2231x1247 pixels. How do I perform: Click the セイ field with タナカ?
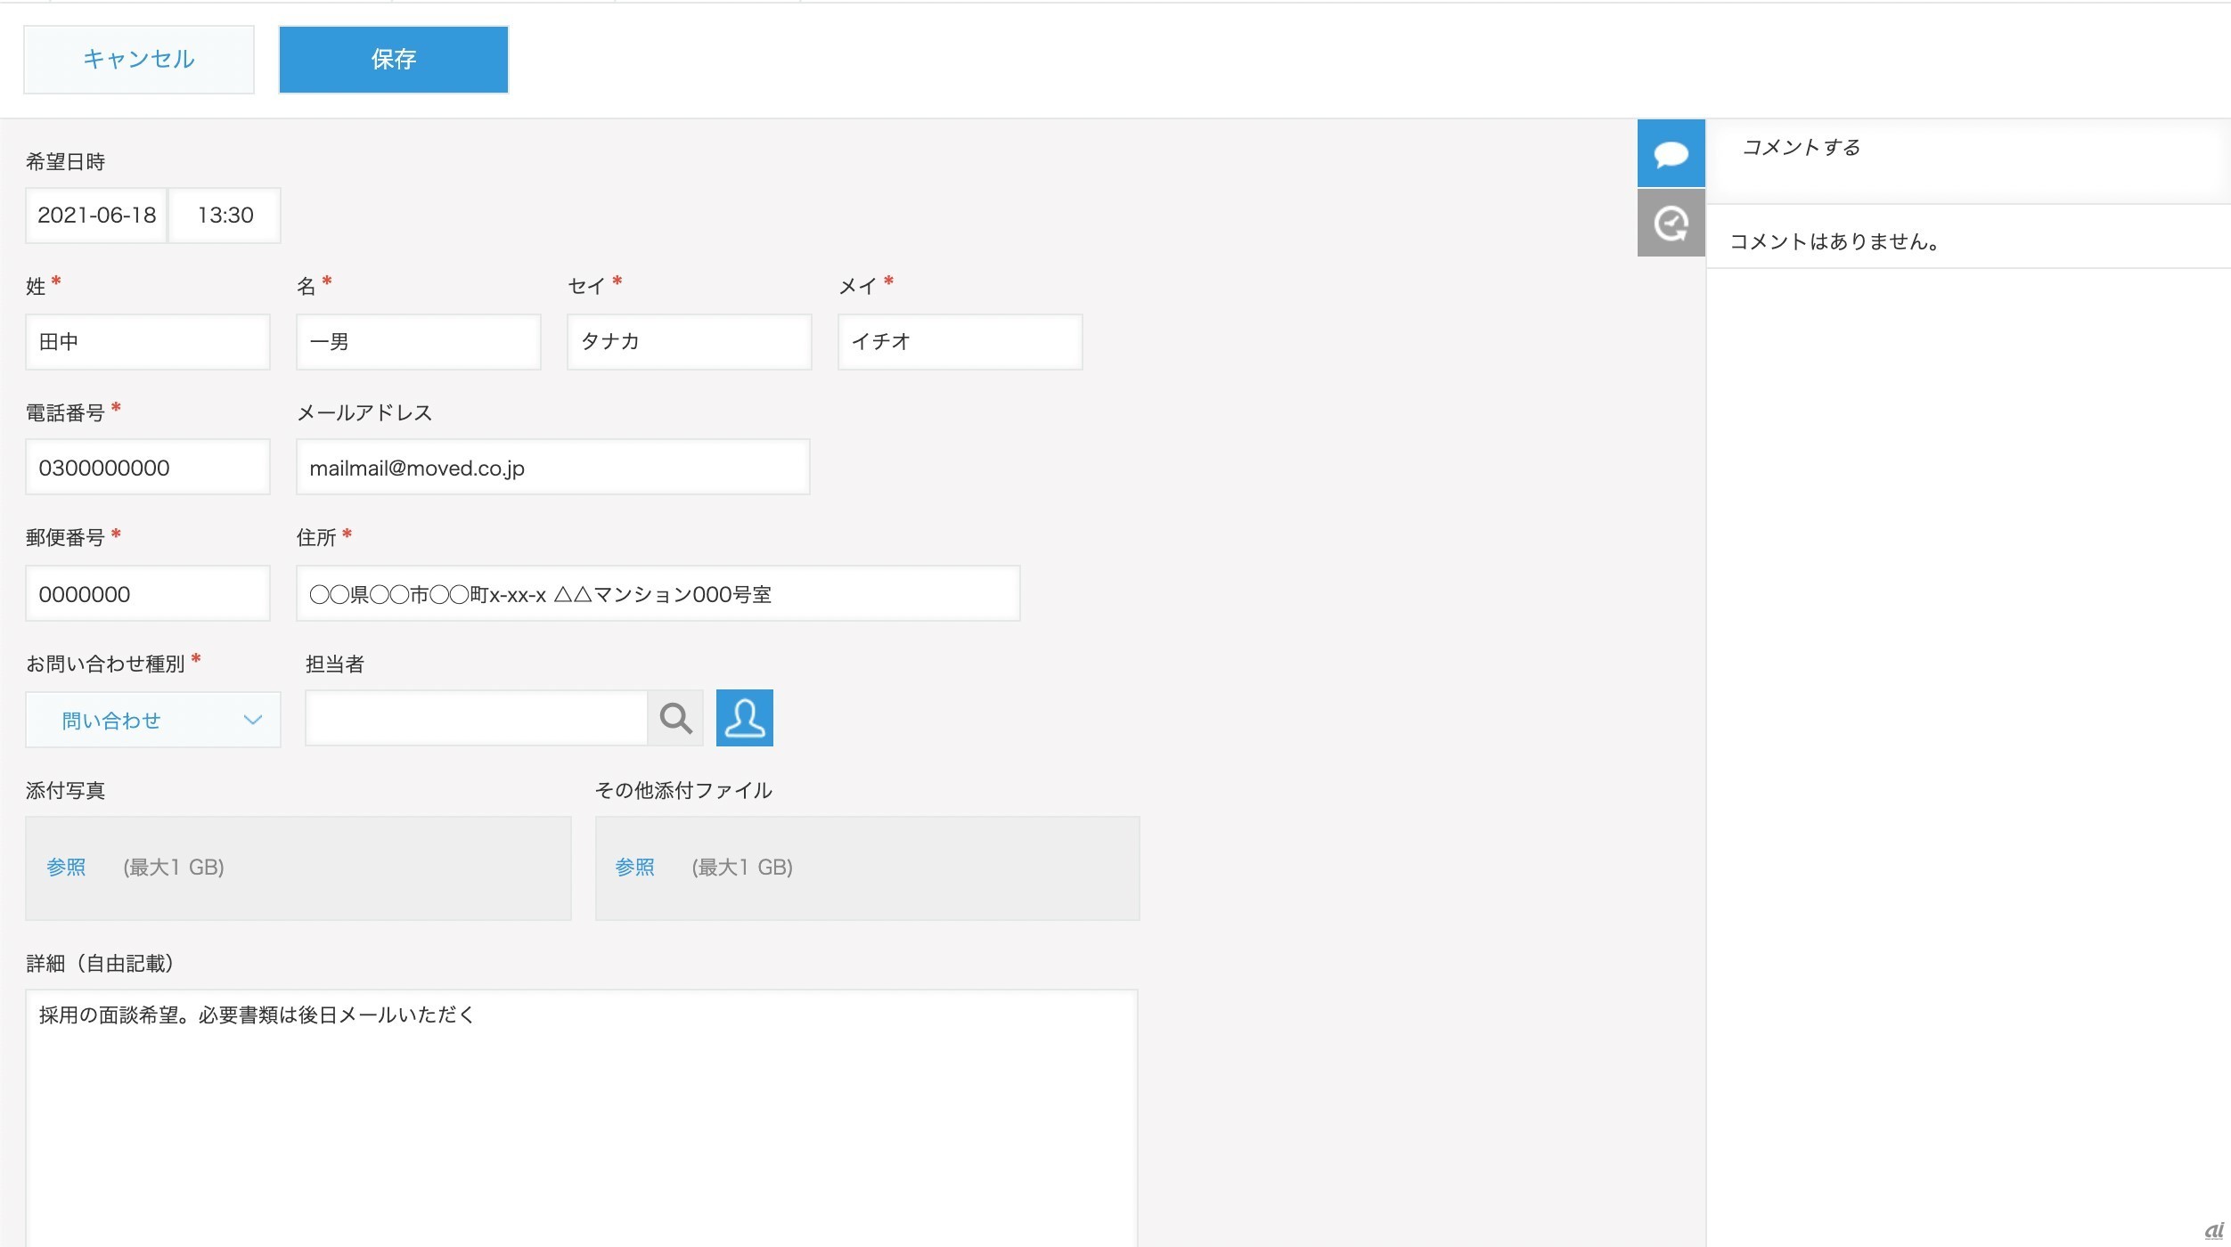[690, 342]
